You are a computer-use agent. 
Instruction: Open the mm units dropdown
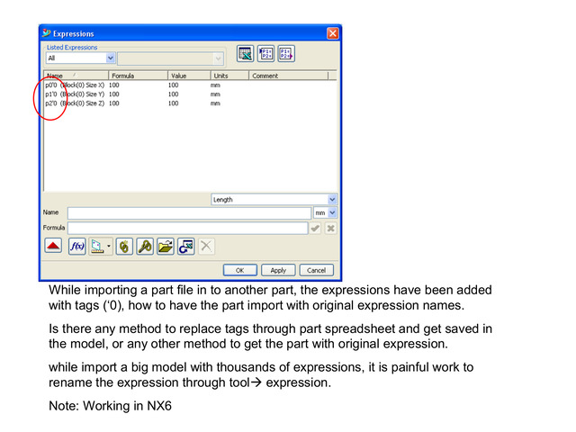click(325, 212)
